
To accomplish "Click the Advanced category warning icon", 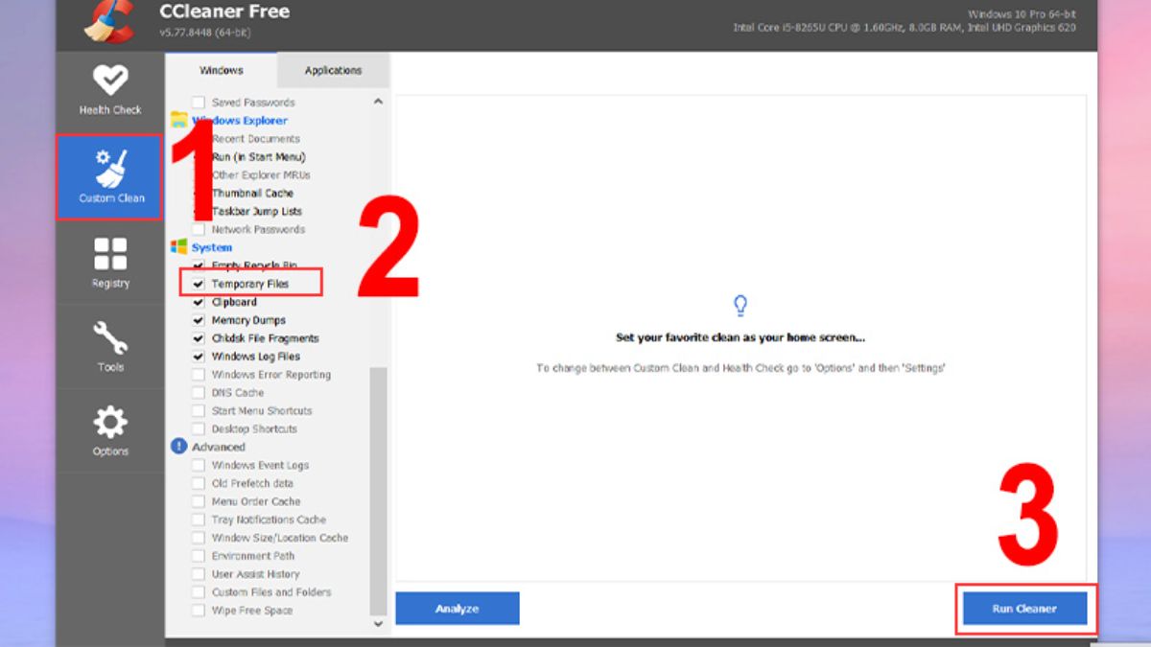I will tap(178, 446).
